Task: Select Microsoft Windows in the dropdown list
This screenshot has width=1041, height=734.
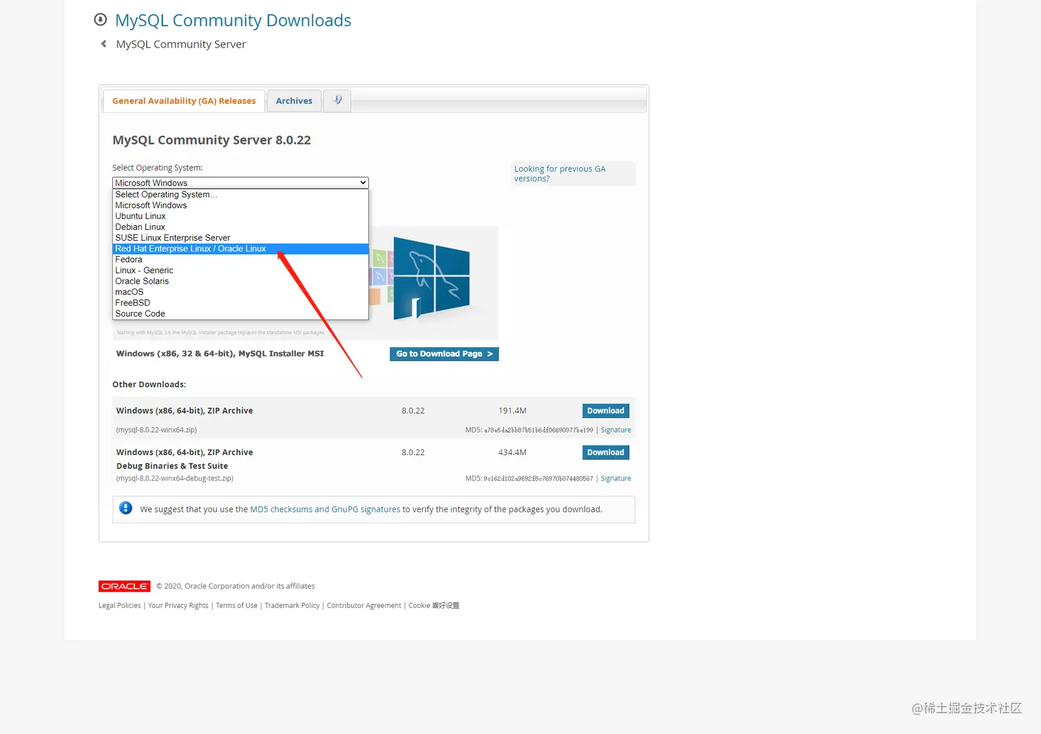Action: coord(240,205)
